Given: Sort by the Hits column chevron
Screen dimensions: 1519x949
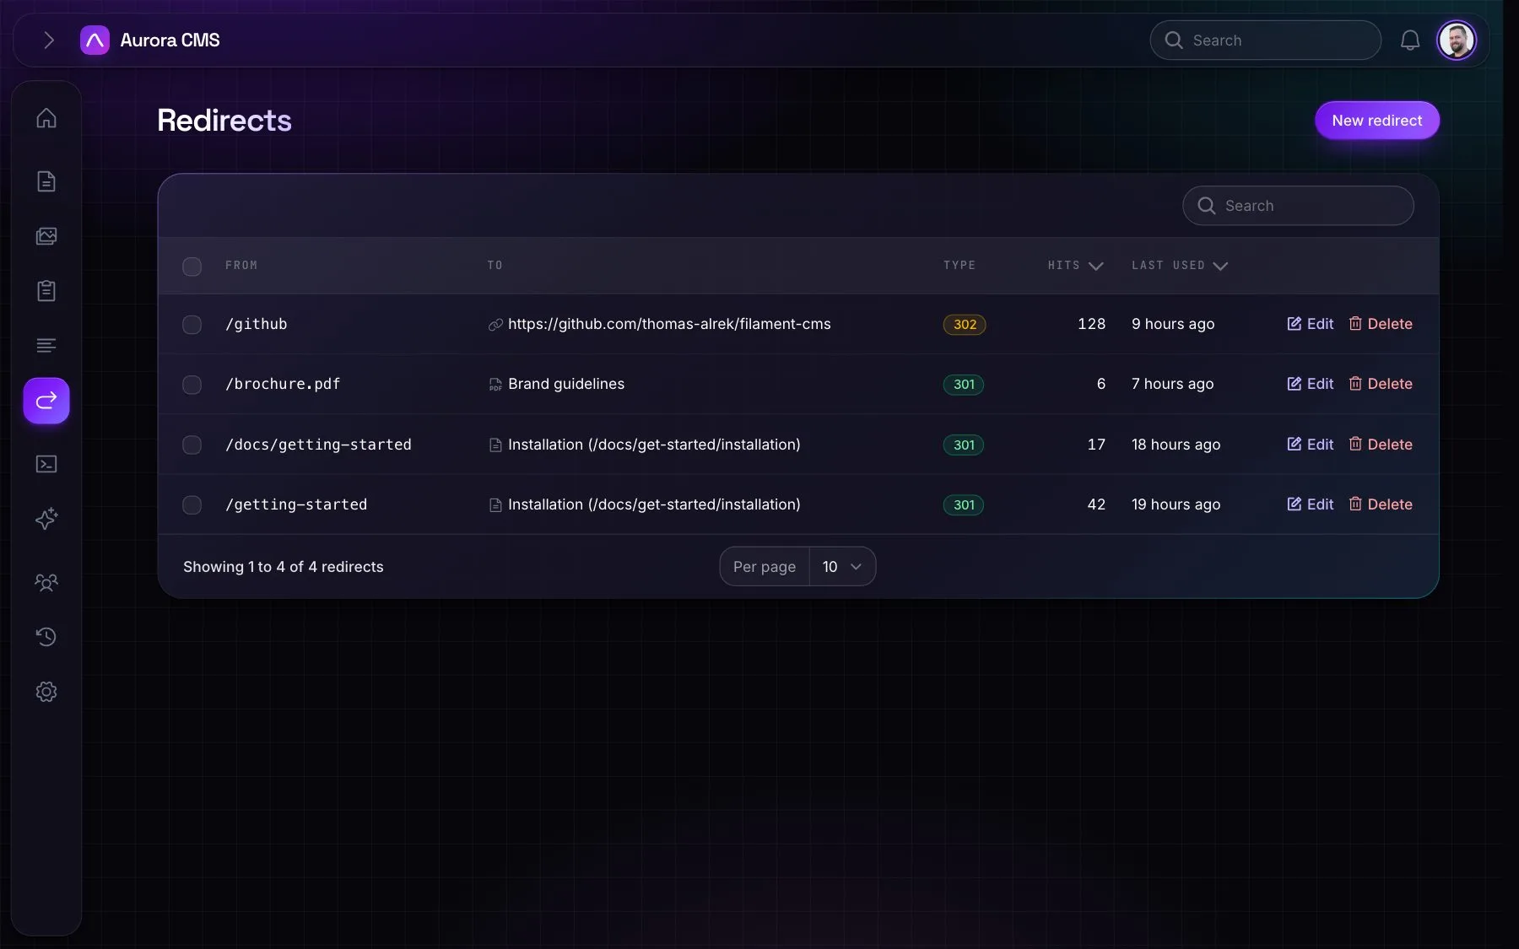Looking at the screenshot, I should (x=1096, y=266).
